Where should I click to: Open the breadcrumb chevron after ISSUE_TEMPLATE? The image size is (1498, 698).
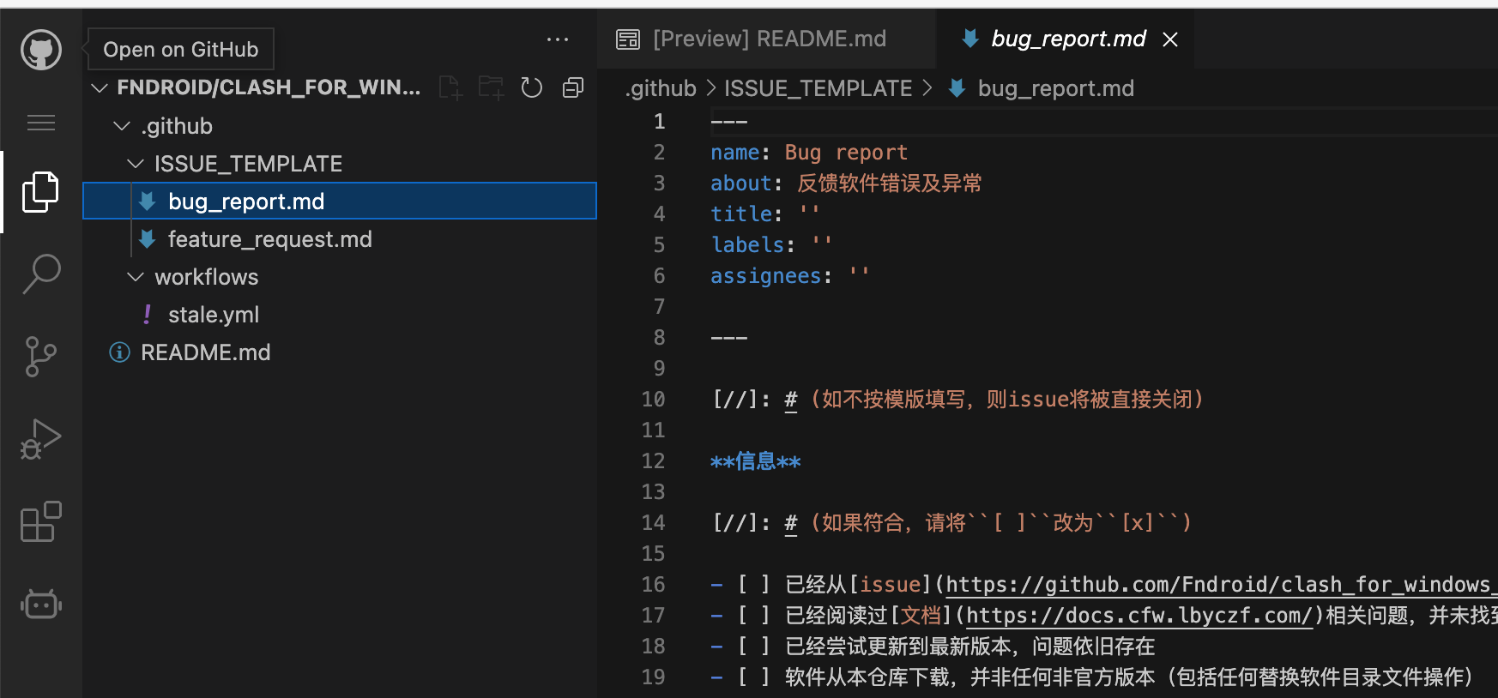(x=927, y=88)
